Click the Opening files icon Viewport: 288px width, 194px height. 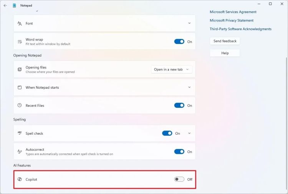tap(20, 69)
